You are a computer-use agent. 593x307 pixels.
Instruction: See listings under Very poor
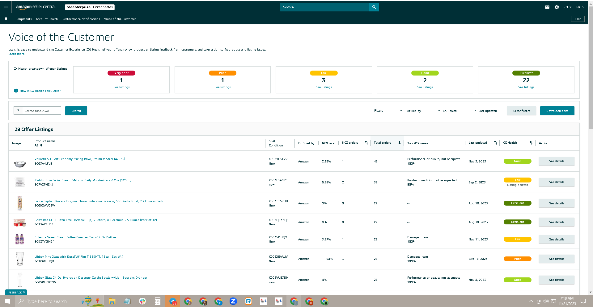[121, 87]
